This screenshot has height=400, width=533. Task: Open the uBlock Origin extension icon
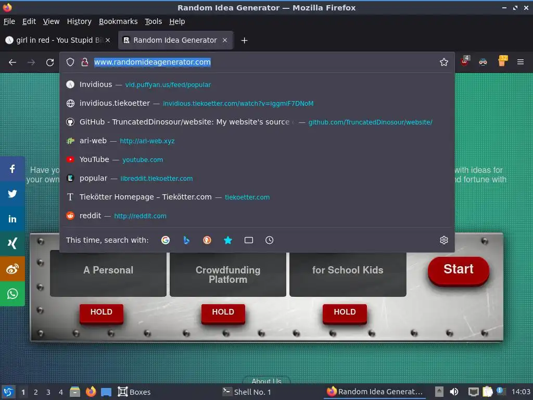(464, 61)
